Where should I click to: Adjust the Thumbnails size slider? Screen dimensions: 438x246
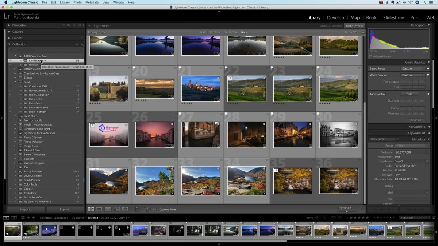pyautogui.click(x=346, y=211)
